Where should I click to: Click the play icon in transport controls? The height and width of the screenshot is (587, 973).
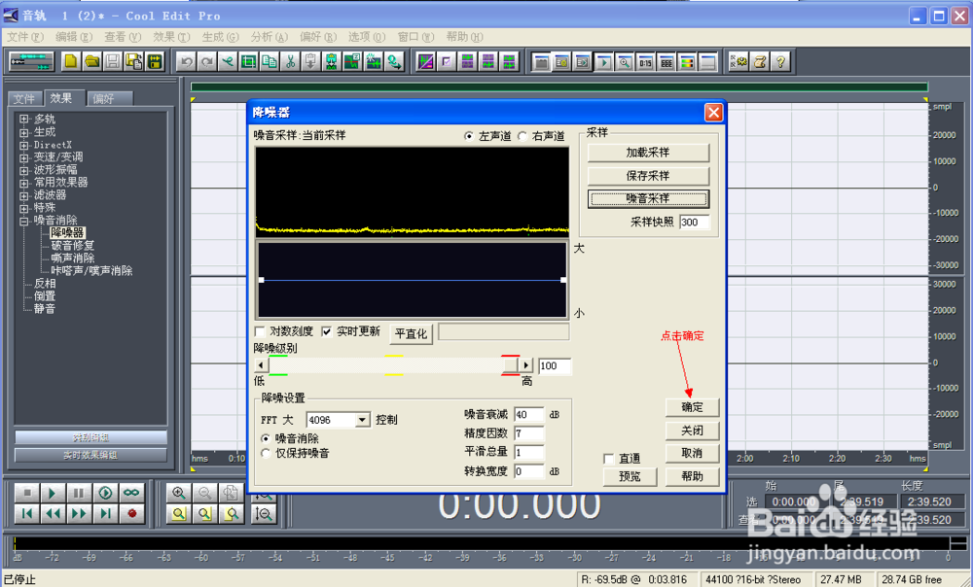pos(52,493)
